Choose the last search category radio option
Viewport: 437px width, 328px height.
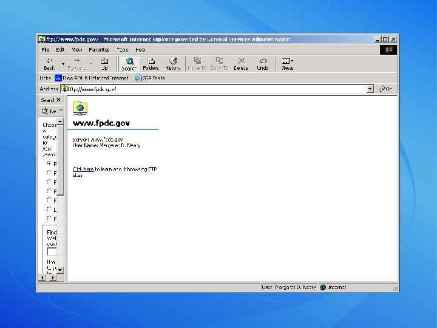click(50, 218)
